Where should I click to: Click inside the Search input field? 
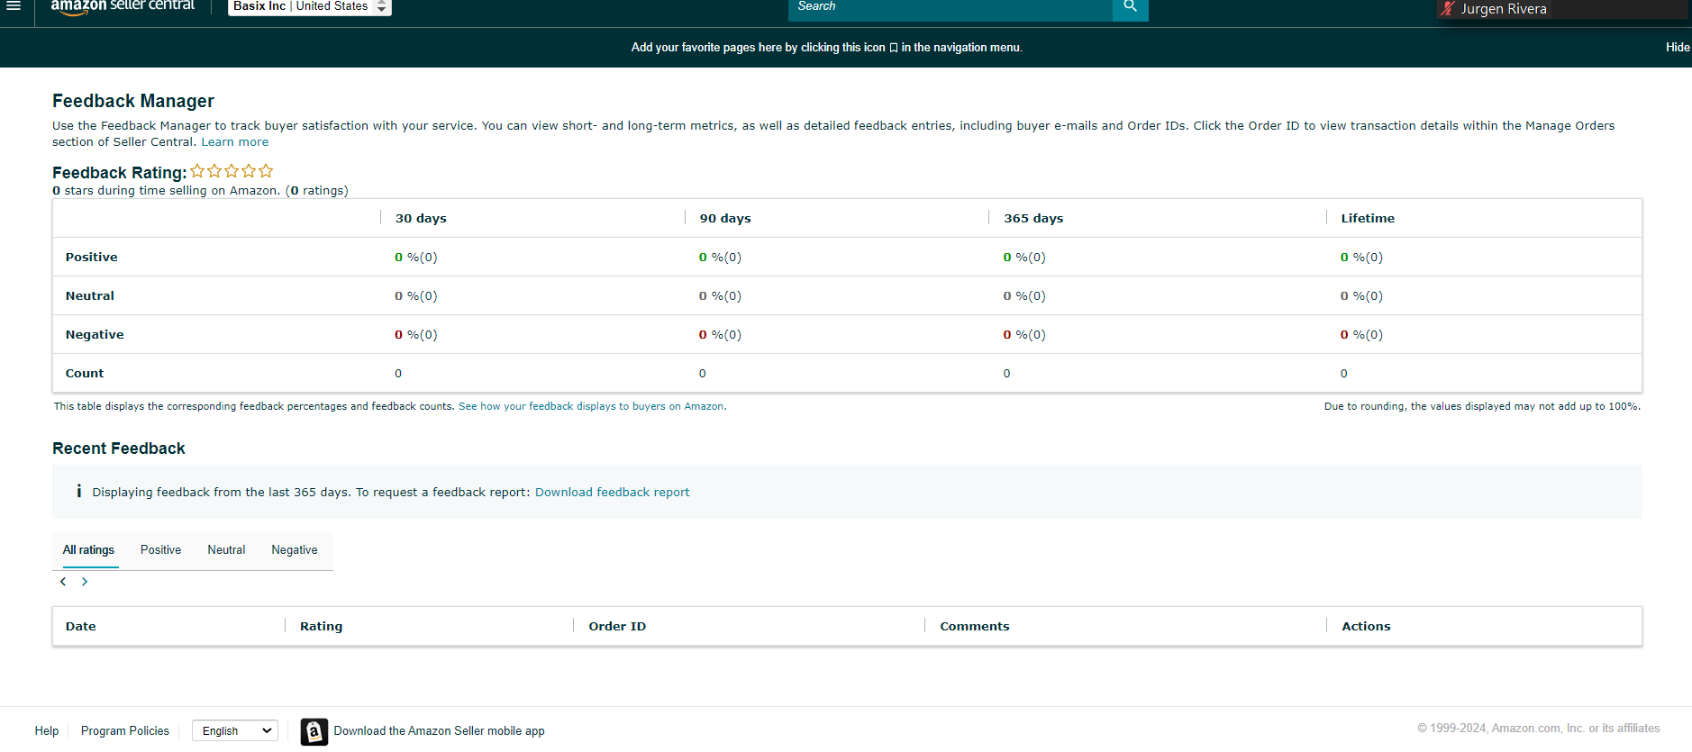point(951,7)
